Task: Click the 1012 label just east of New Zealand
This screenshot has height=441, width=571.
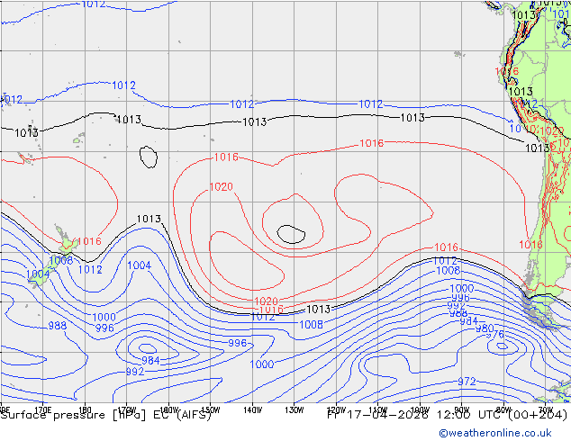Action: point(90,270)
